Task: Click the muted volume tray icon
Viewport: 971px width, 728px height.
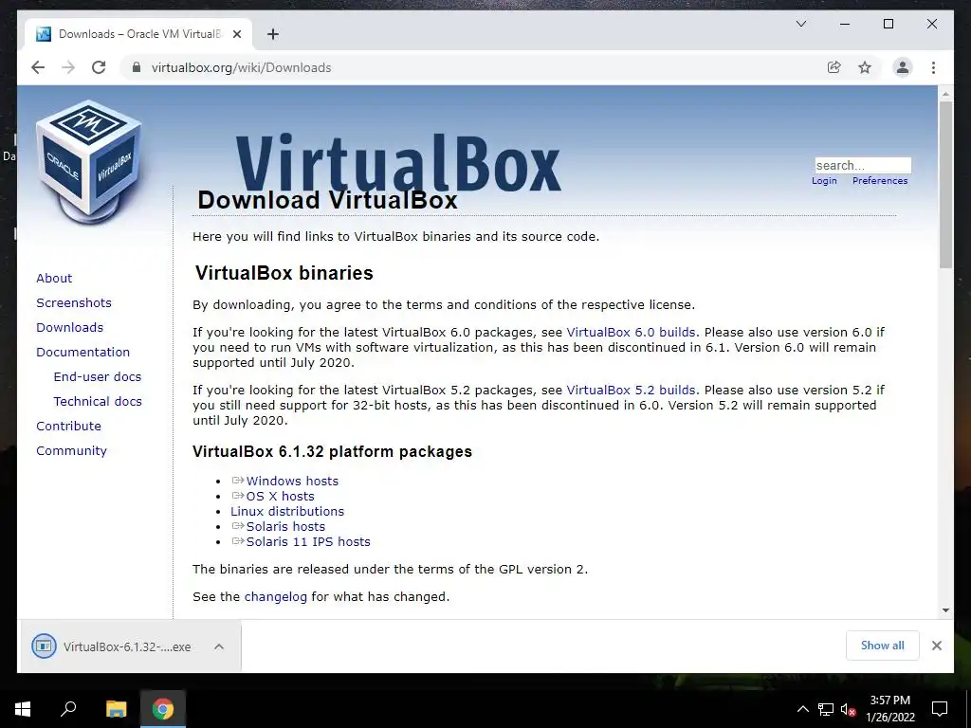Action: tap(848, 709)
